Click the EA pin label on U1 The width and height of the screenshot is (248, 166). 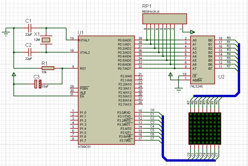point(82,96)
